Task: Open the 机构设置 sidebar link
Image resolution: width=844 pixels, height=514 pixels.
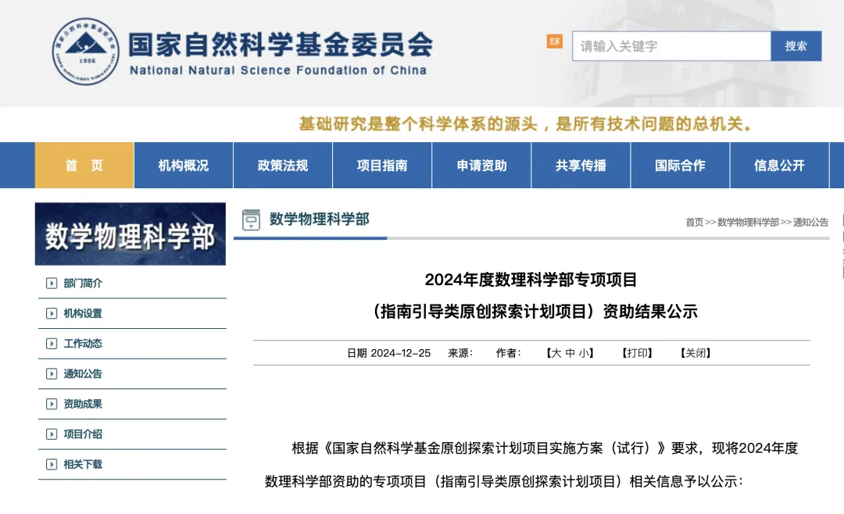Action: (83, 313)
